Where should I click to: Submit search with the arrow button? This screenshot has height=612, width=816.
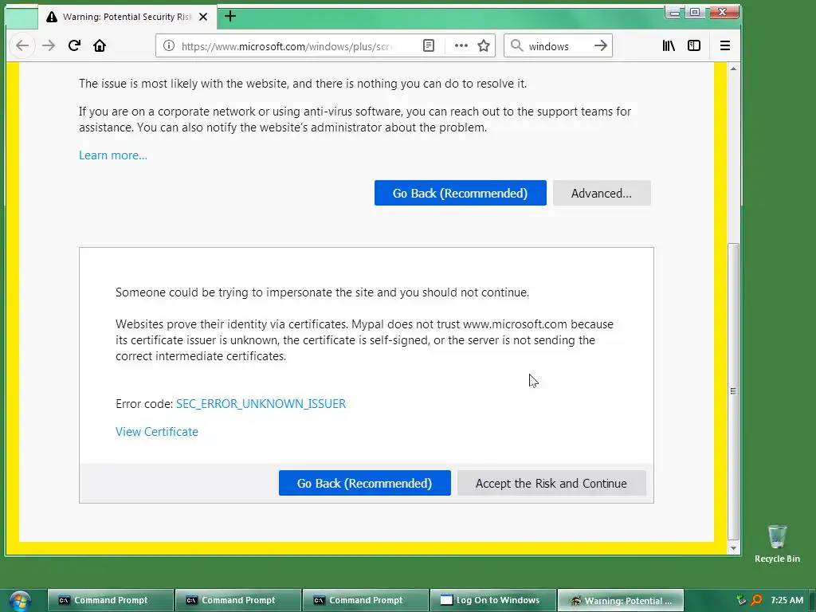[x=601, y=45]
